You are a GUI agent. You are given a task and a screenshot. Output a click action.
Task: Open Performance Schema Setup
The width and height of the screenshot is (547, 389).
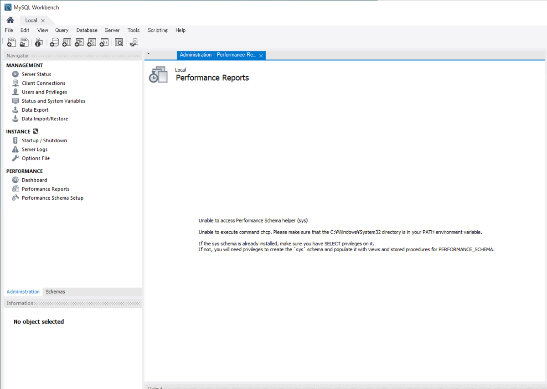coord(52,198)
